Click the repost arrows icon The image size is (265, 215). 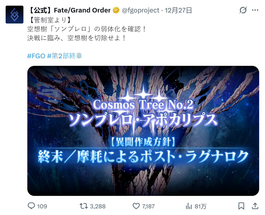[x=84, y=206]
